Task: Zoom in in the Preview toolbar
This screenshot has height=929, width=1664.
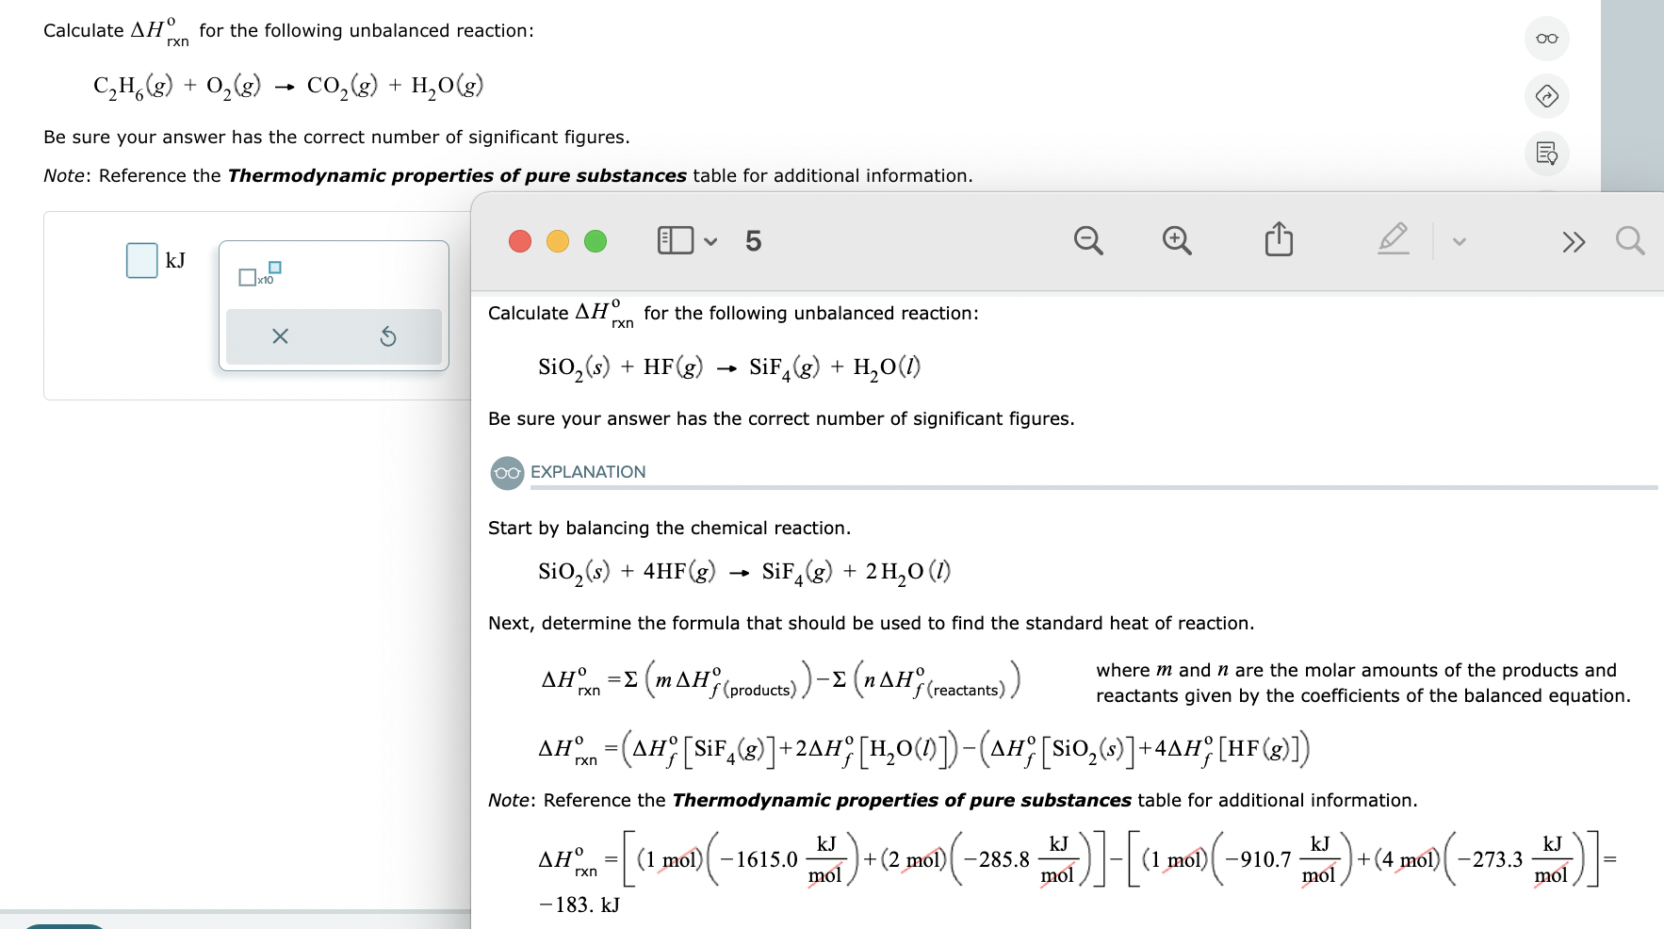Action: [1174, 240]
